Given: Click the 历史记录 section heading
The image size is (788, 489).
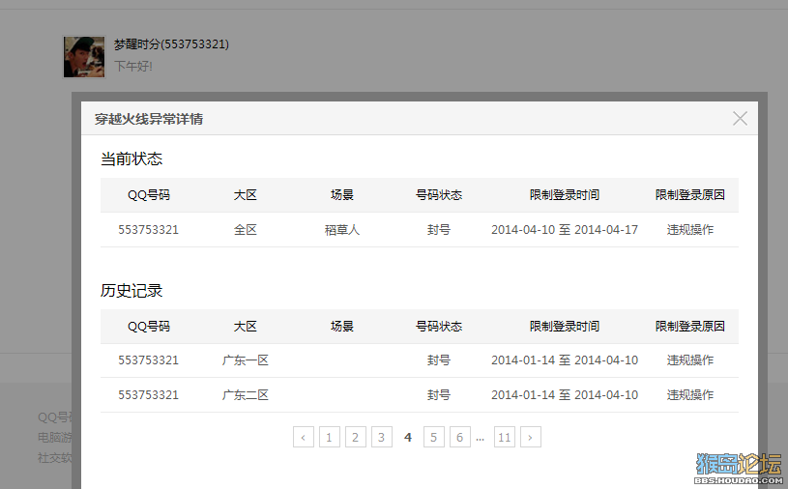Looking at the screenshot, I should (131, 291).
